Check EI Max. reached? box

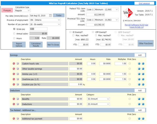click(x=73, y=35)
